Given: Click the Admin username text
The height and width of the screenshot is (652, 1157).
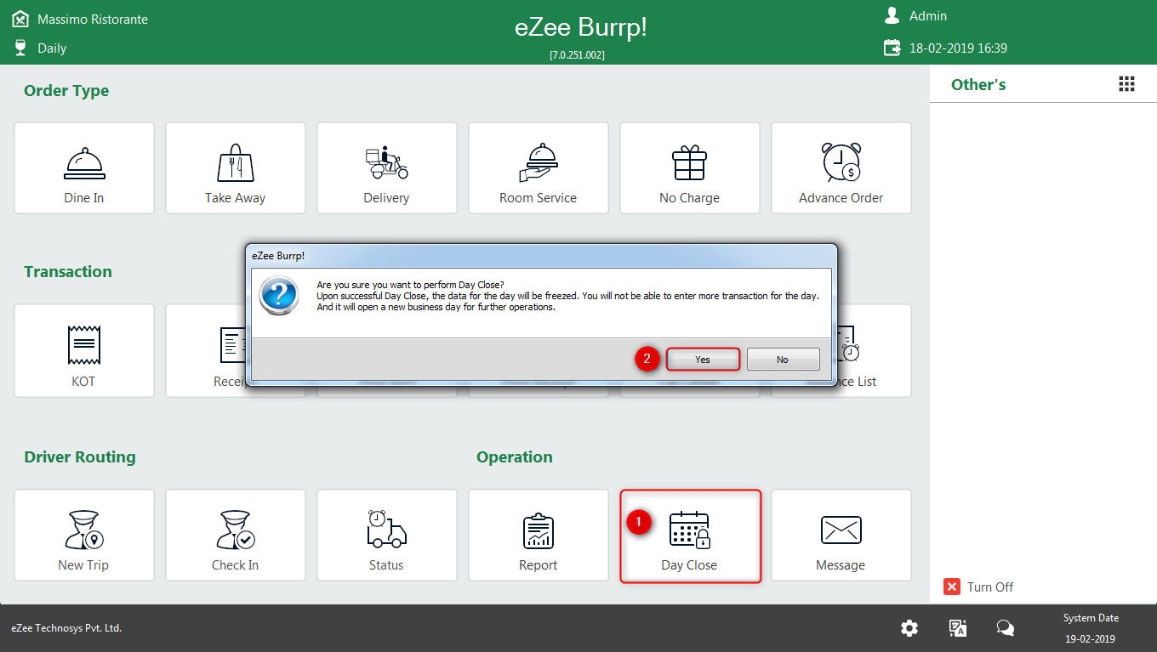Looking at the screenshot, I should point(928,16).
